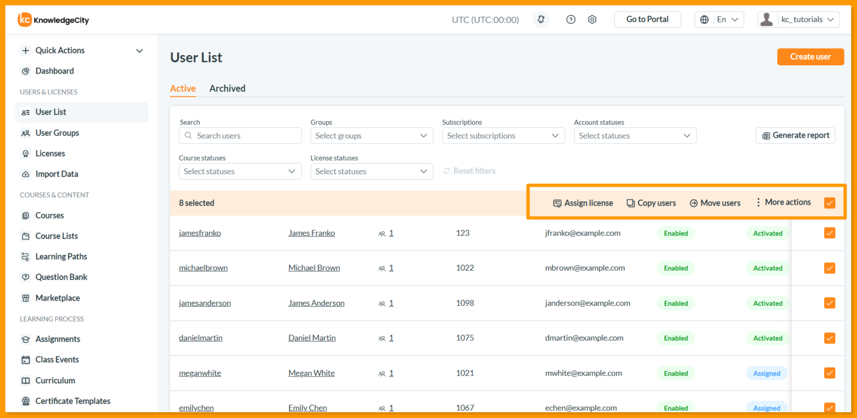Open the Subscriptions filter dropdown
The width and height of the screenshot is (857, 418).
click(x=503, y=136)
